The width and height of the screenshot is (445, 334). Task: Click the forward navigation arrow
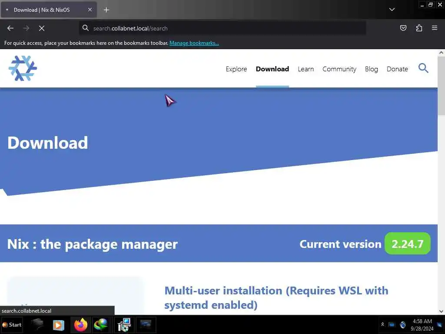point(26,28)
